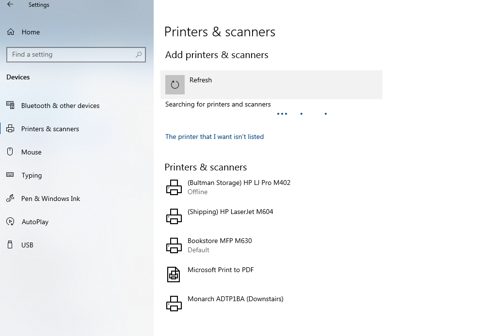Click the Bookstore MFP M630 printer icon
This screenshot has width=477, height=336.
tap(174, 245)
